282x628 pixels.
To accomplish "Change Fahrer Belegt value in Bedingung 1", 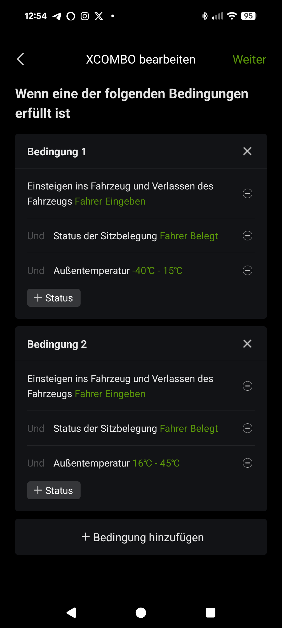I will point(189,236).
